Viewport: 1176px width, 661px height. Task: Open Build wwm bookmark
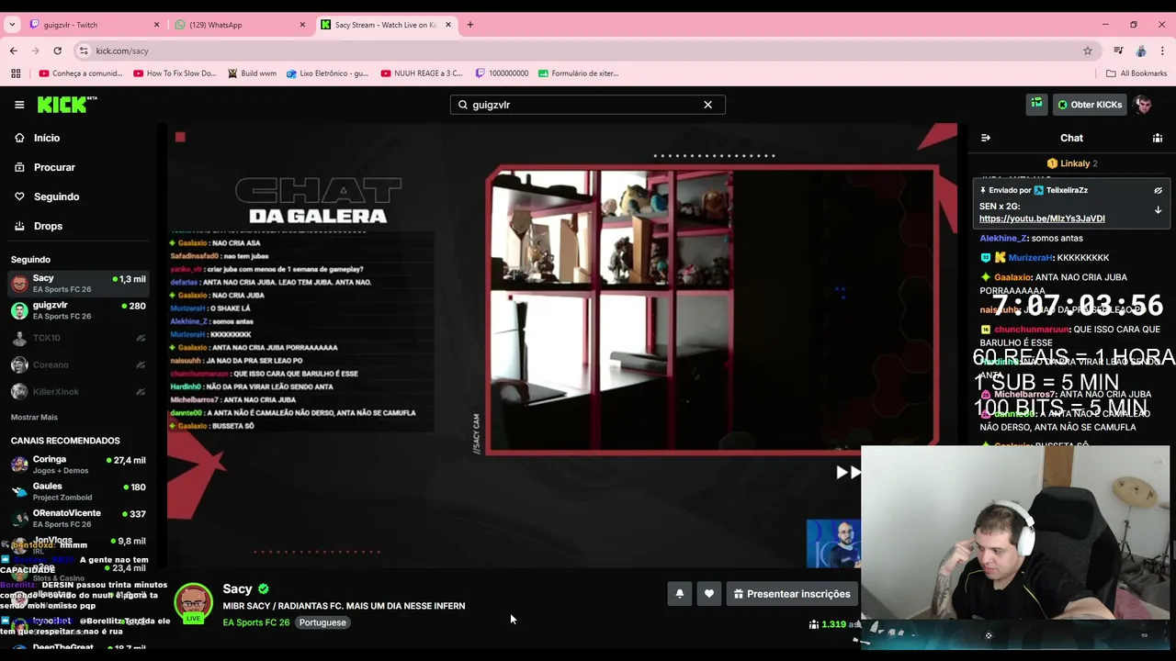252,73
